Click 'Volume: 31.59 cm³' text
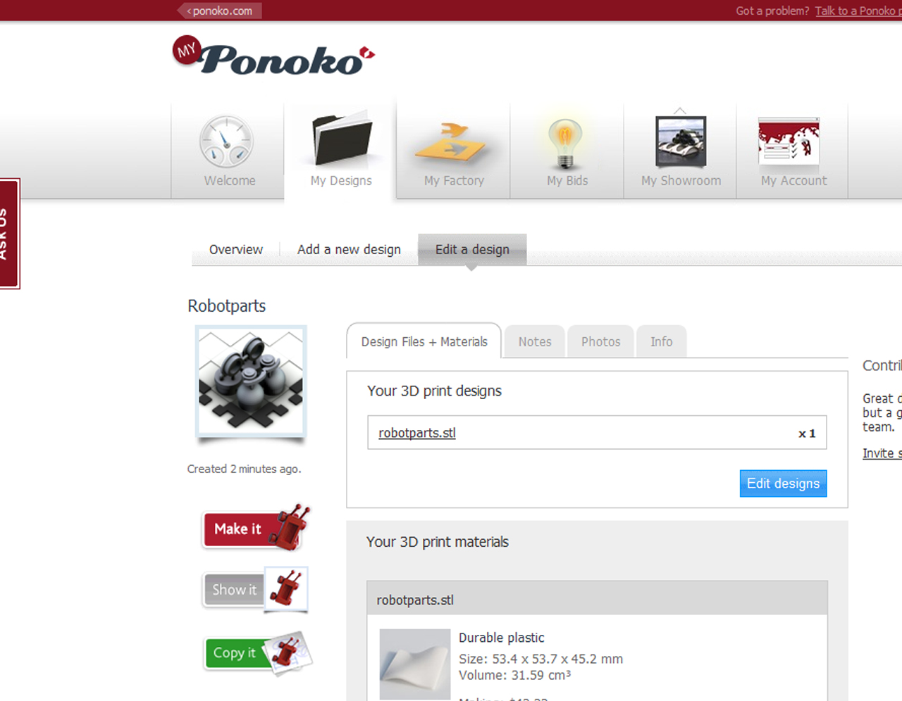 514,675
